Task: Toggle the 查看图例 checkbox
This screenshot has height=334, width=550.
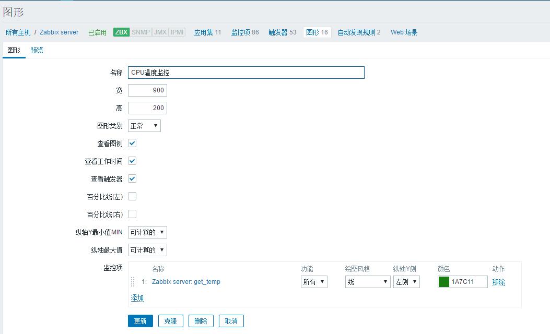Action: pyautogui.click(x=132, y=144)
